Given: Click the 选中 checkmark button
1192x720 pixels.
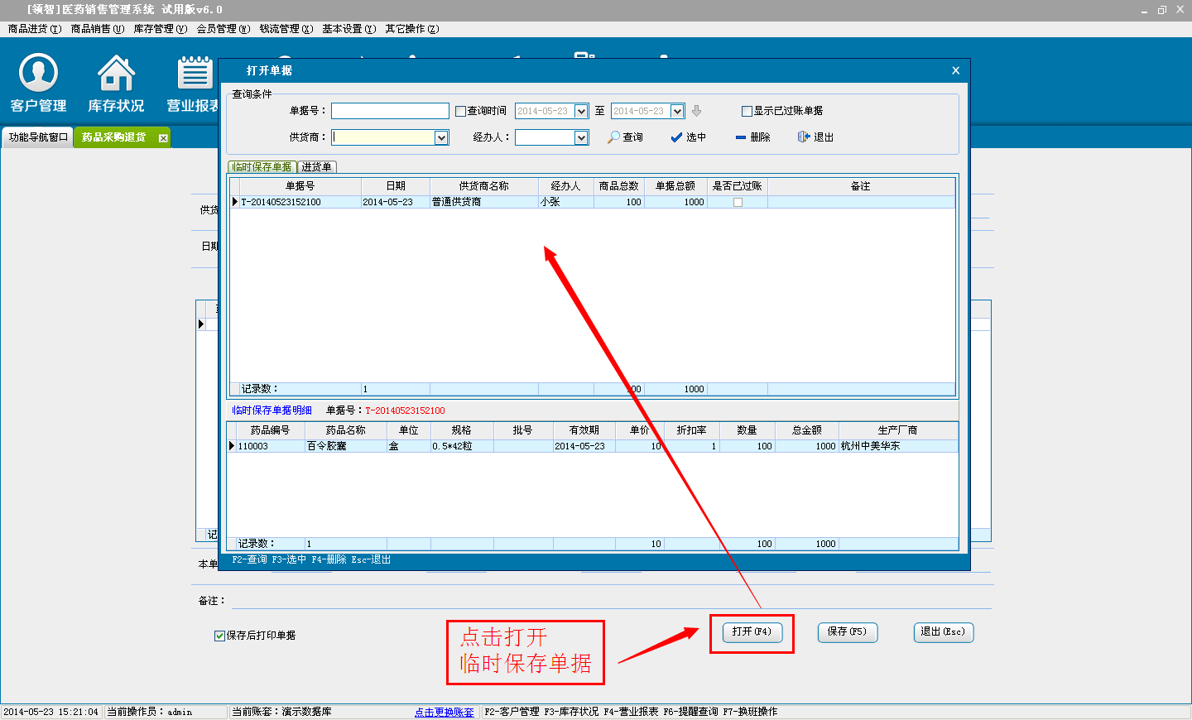Looking at the screenshot, I should [x=688, y=137].
